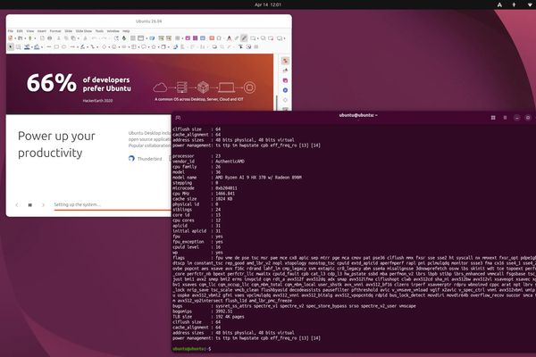Click the 'bugs' line listing spectre_v1

click(x=294, y=306)
